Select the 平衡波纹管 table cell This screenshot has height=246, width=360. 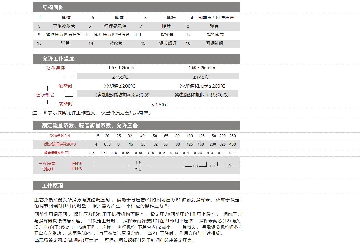(x=64, y=26)
